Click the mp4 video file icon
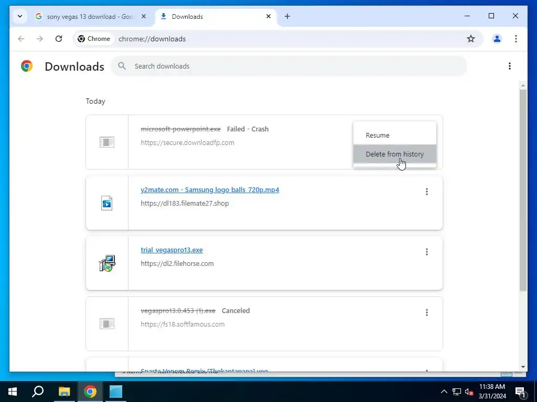This screenshot has height=402, width=537. (x=107, y=203)
